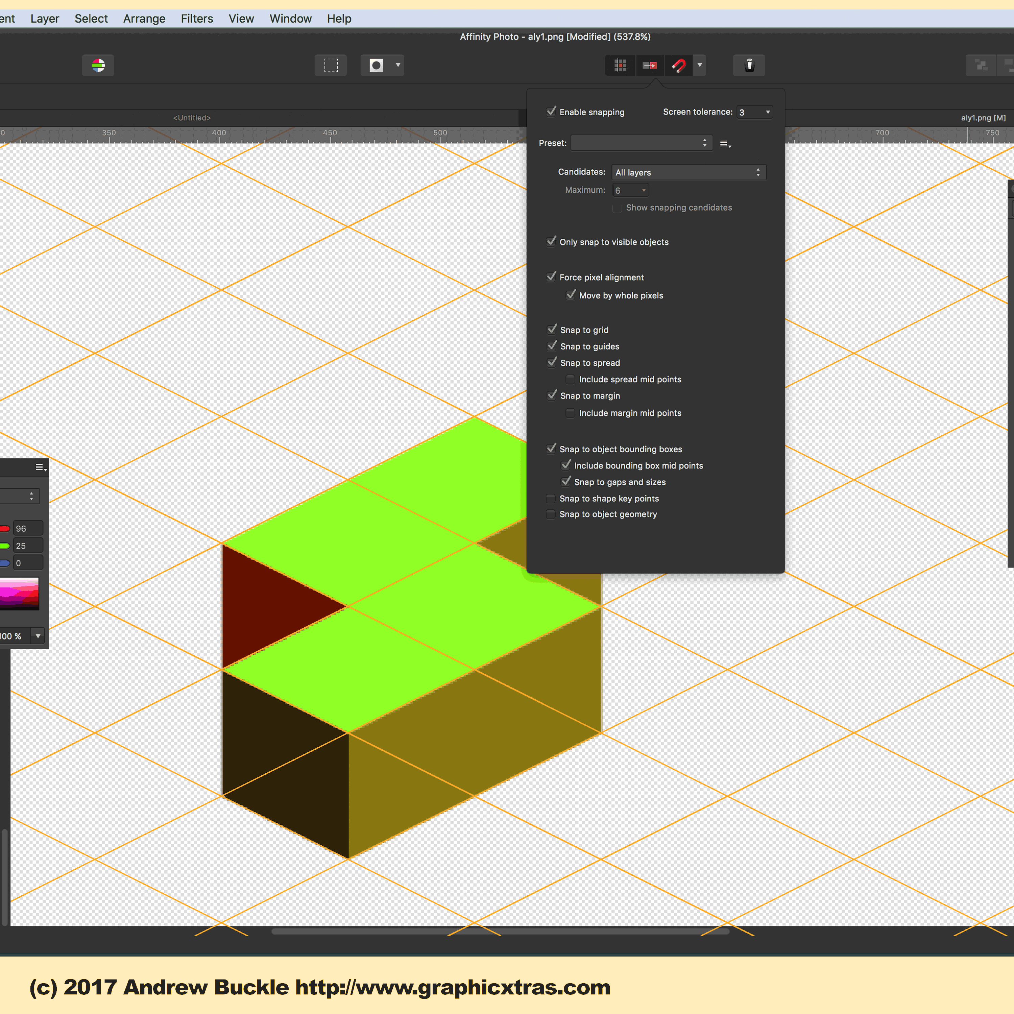Click the vertical scrollbar on left edge
This screenshot has width=1014, height=1014.
tap(5, 878)
